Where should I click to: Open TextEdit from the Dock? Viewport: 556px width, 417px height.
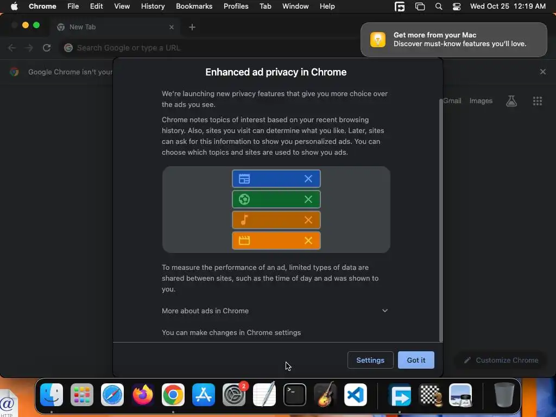point(264,395)
